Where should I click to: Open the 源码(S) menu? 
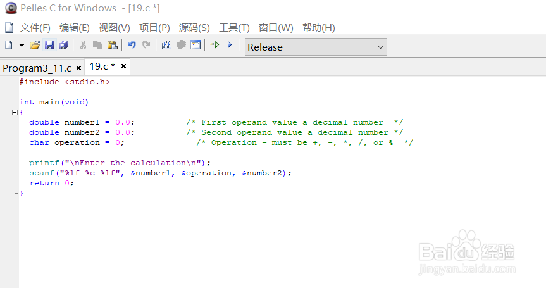coord(194,27)
